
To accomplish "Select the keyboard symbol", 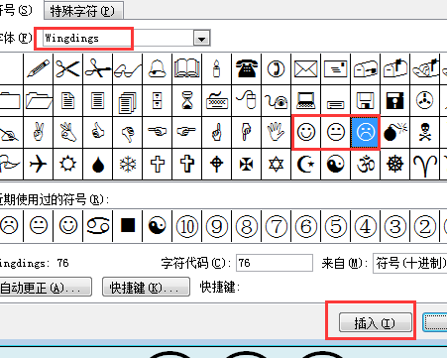I will [x=217, y=100].
